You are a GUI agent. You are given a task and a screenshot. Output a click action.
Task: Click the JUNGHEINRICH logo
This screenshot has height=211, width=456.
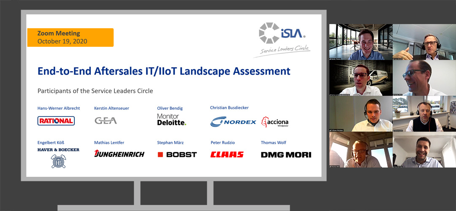point(119,153)
